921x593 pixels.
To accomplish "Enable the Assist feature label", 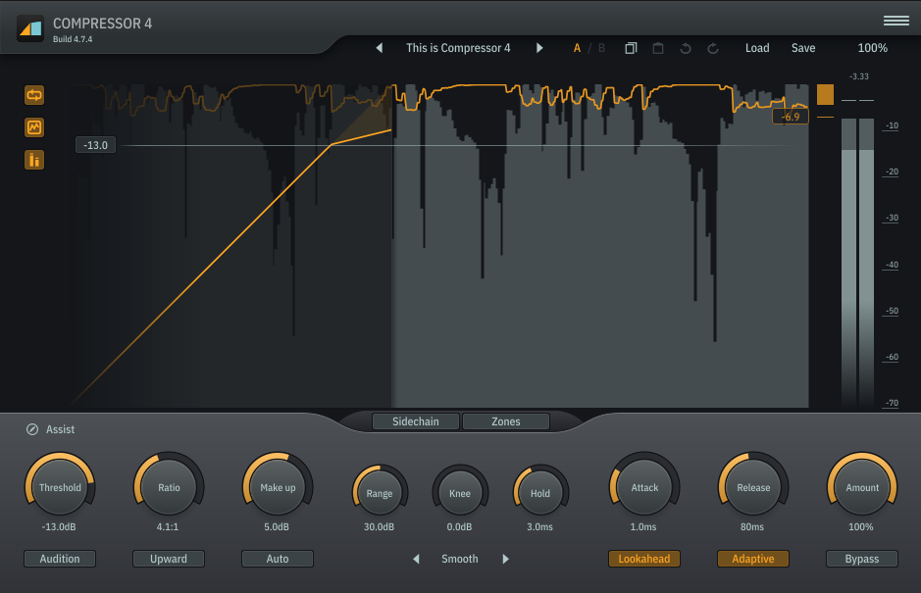I will [60, 429].
